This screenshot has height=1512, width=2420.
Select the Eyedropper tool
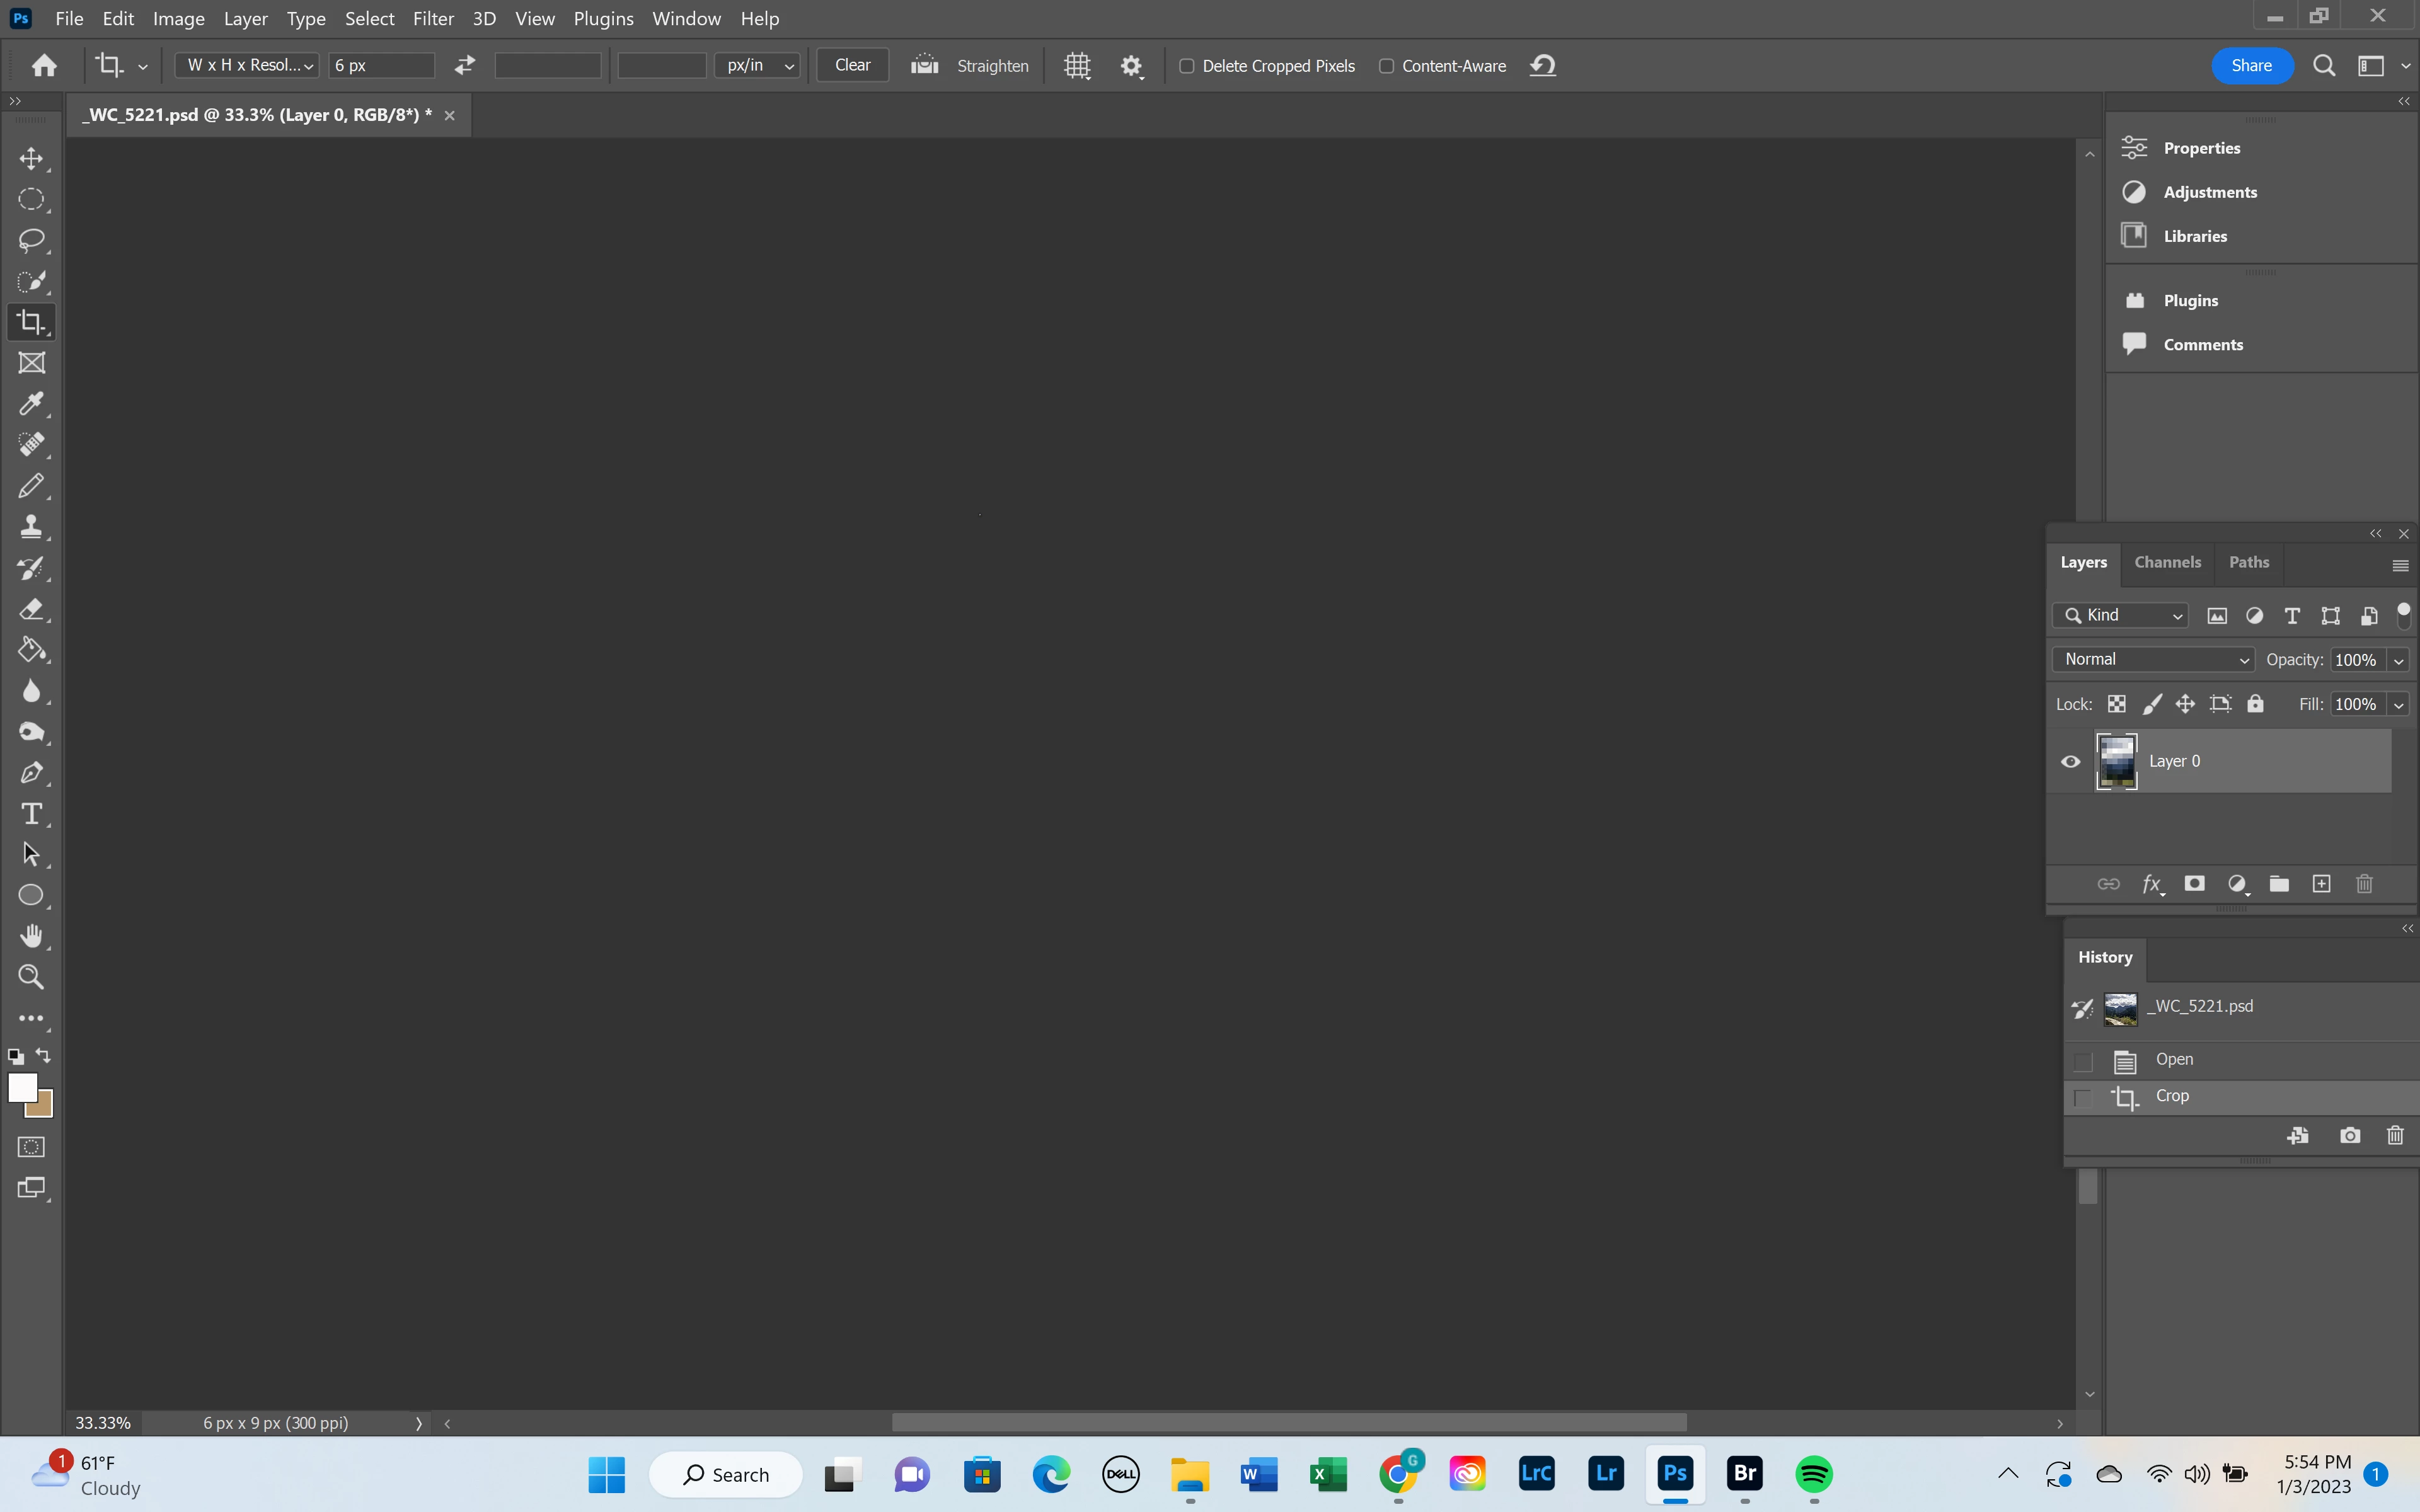pyautogui.click(x=31, y=404)
